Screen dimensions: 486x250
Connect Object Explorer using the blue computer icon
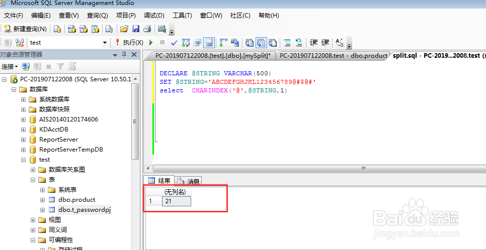click(x=26, y=66)
